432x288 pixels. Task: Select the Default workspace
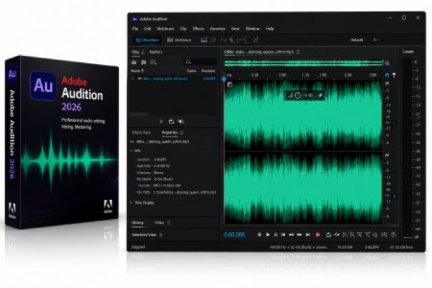click(356, 40)
